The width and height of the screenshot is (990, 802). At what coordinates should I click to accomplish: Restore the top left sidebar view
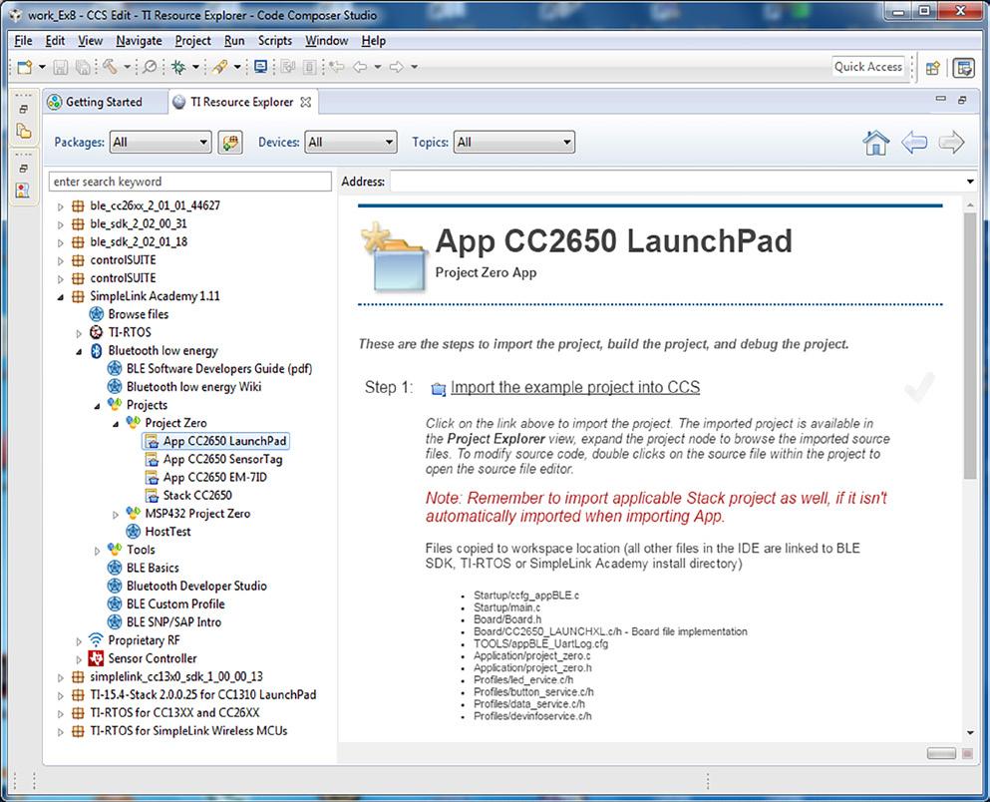tap(23, 109)
